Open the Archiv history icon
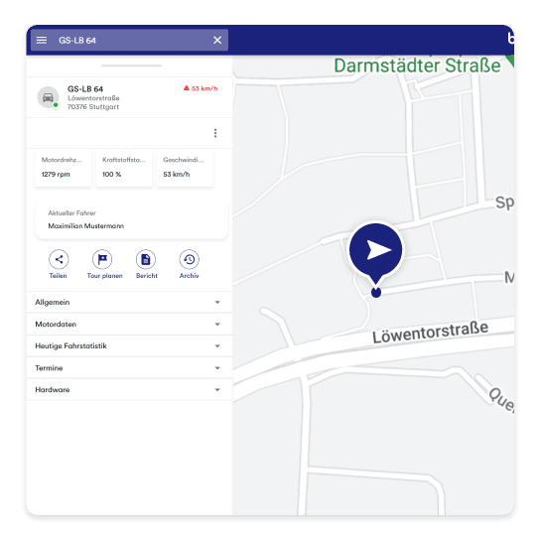This screenshot has height=540, width=540. 189,259
